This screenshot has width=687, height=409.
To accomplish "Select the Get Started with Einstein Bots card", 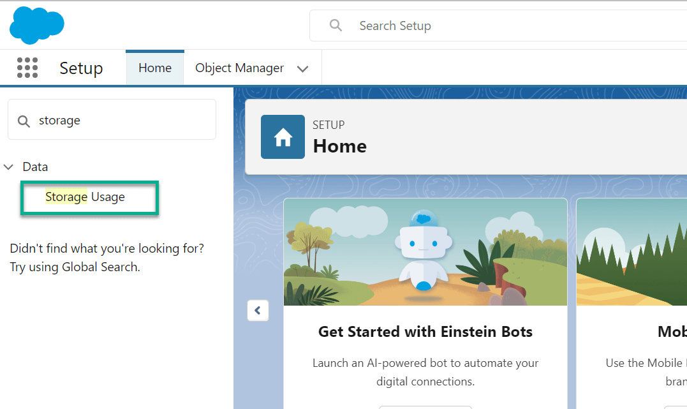I will click(425, 332).
